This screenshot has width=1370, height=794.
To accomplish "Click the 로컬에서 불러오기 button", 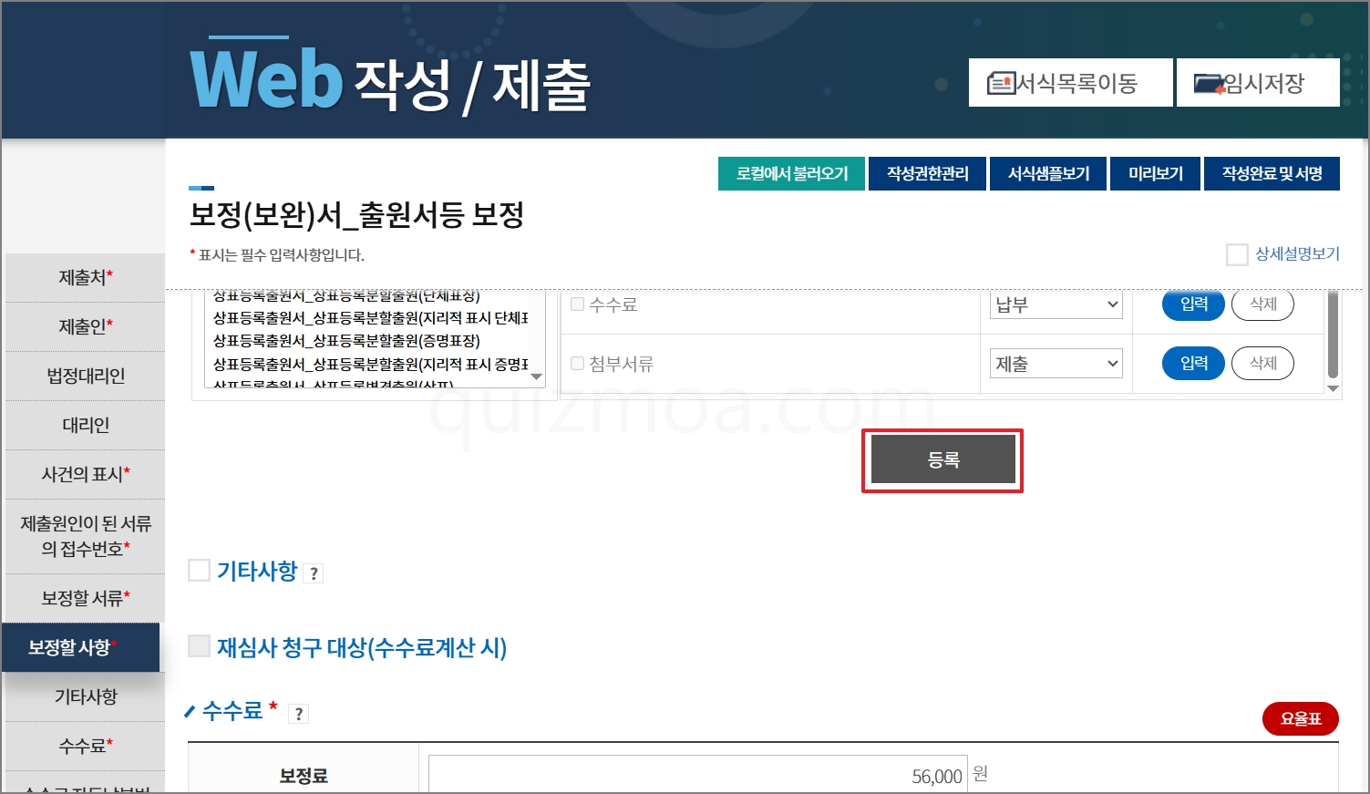I will pyautogui.click(x=791, y=173).
